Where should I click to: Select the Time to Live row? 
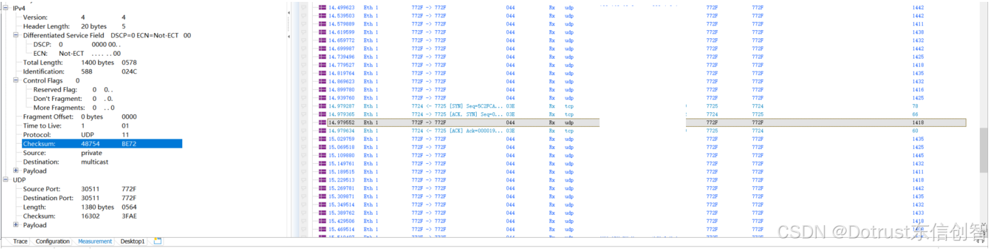(76, 125)
